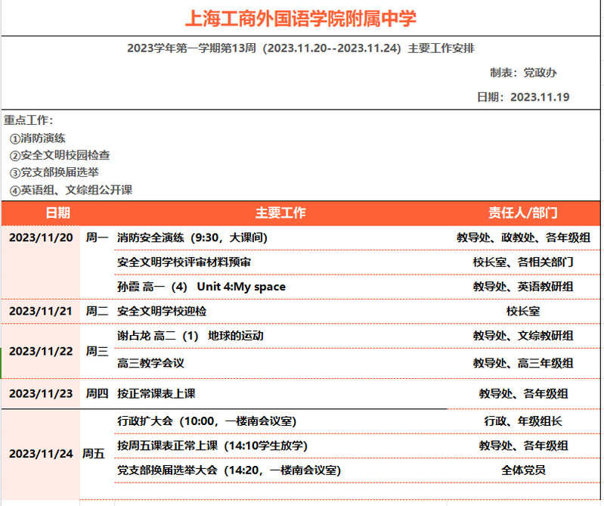Select the cell 孙霞 高一（4） Unit 4:My space

[202, 287]
